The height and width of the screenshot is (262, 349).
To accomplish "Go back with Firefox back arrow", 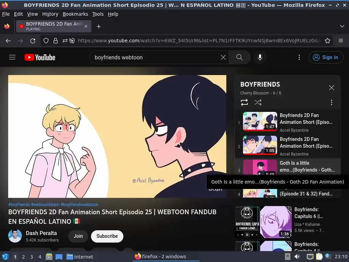I will tap(8, 41).
